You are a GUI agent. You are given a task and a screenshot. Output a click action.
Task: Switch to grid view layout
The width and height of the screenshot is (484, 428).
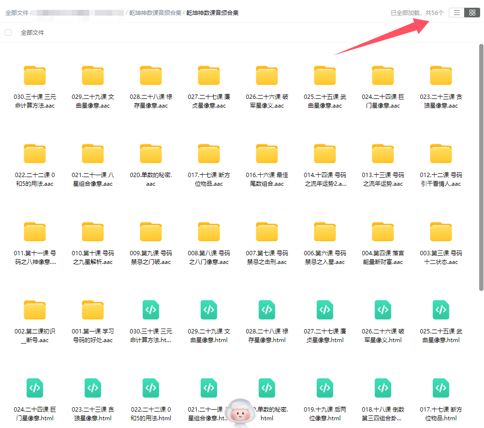472,13
